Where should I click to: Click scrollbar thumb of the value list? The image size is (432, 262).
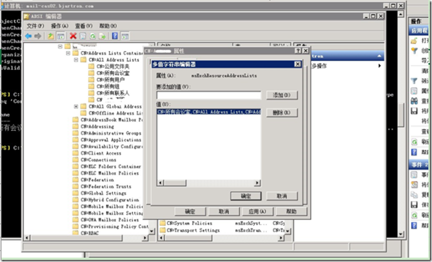pos(175,183)
